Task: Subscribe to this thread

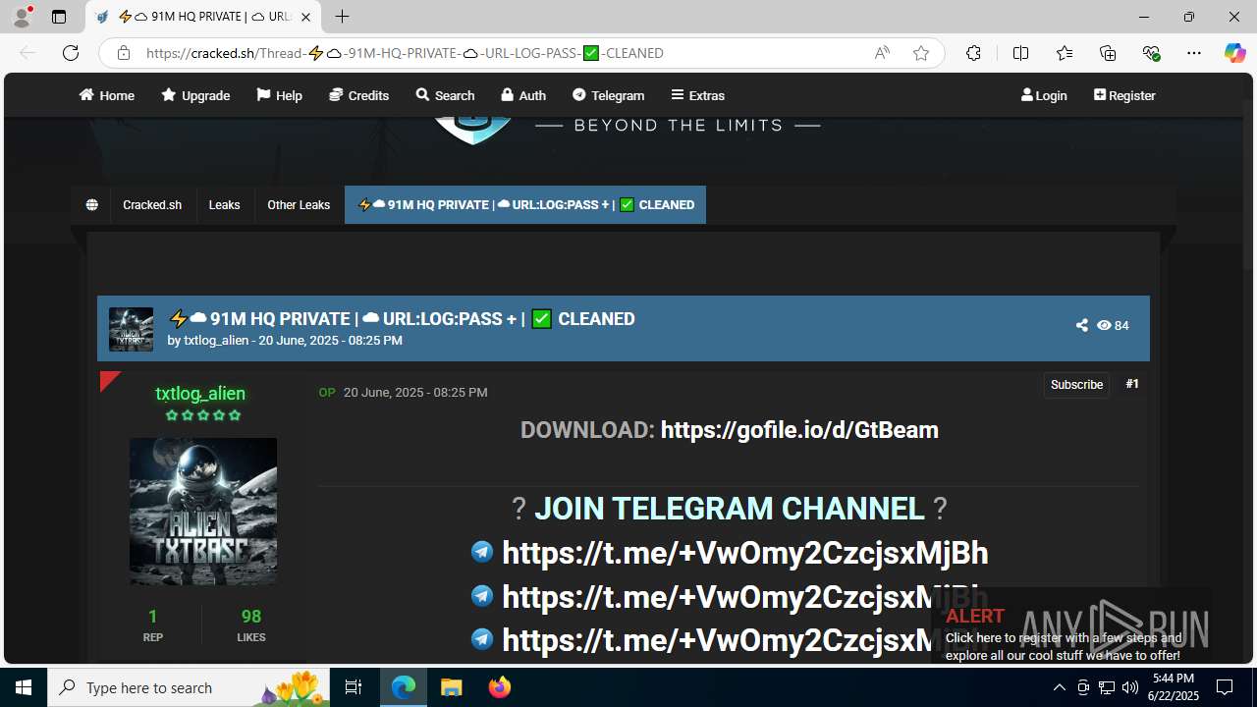Action: [1076, 385]
